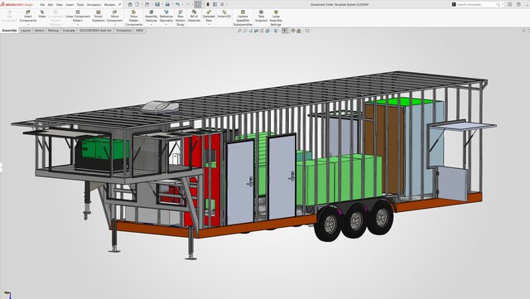Viewport: 530px width, 299px height.
Task: Open the Save dropdown arrow
Action: click(x=161, y=4)
